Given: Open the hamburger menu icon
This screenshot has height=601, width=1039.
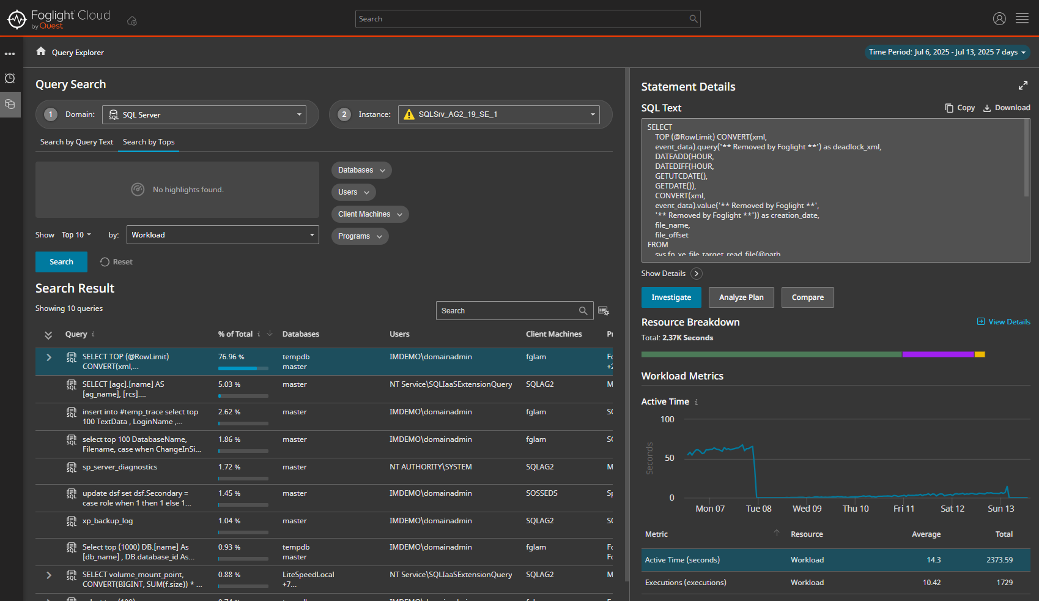Looking at the screenshot, I should tap(1022, 18).
